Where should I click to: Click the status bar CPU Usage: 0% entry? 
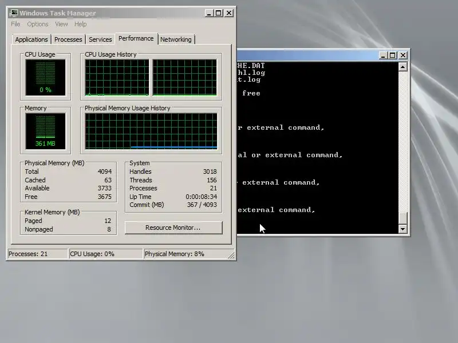point(106,254)
